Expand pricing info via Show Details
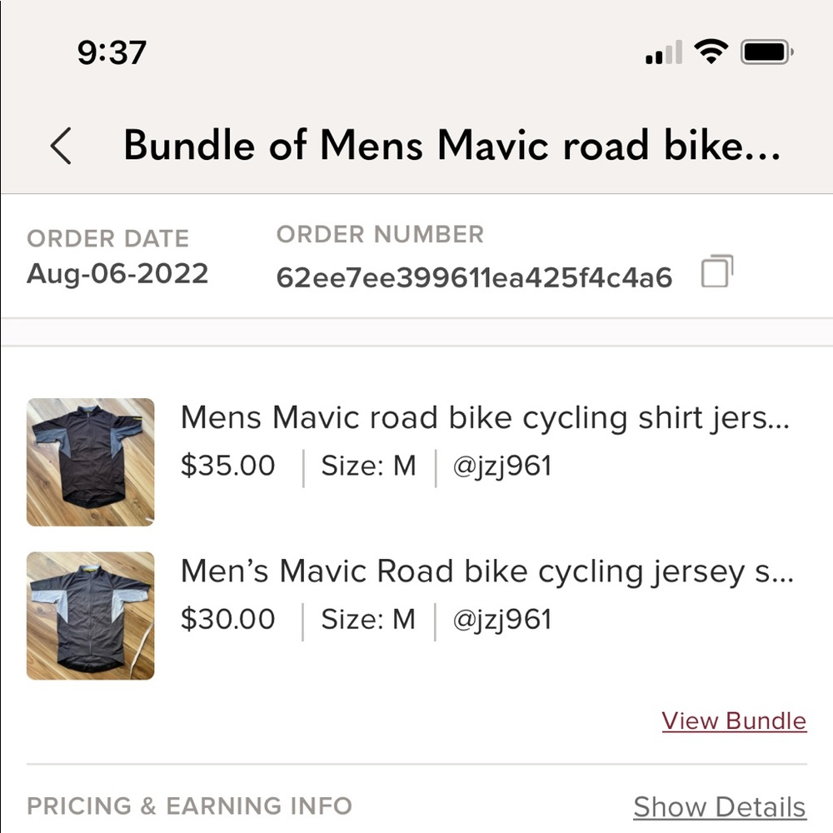Viewport: 833px width, 833px height. pos(718,806)
